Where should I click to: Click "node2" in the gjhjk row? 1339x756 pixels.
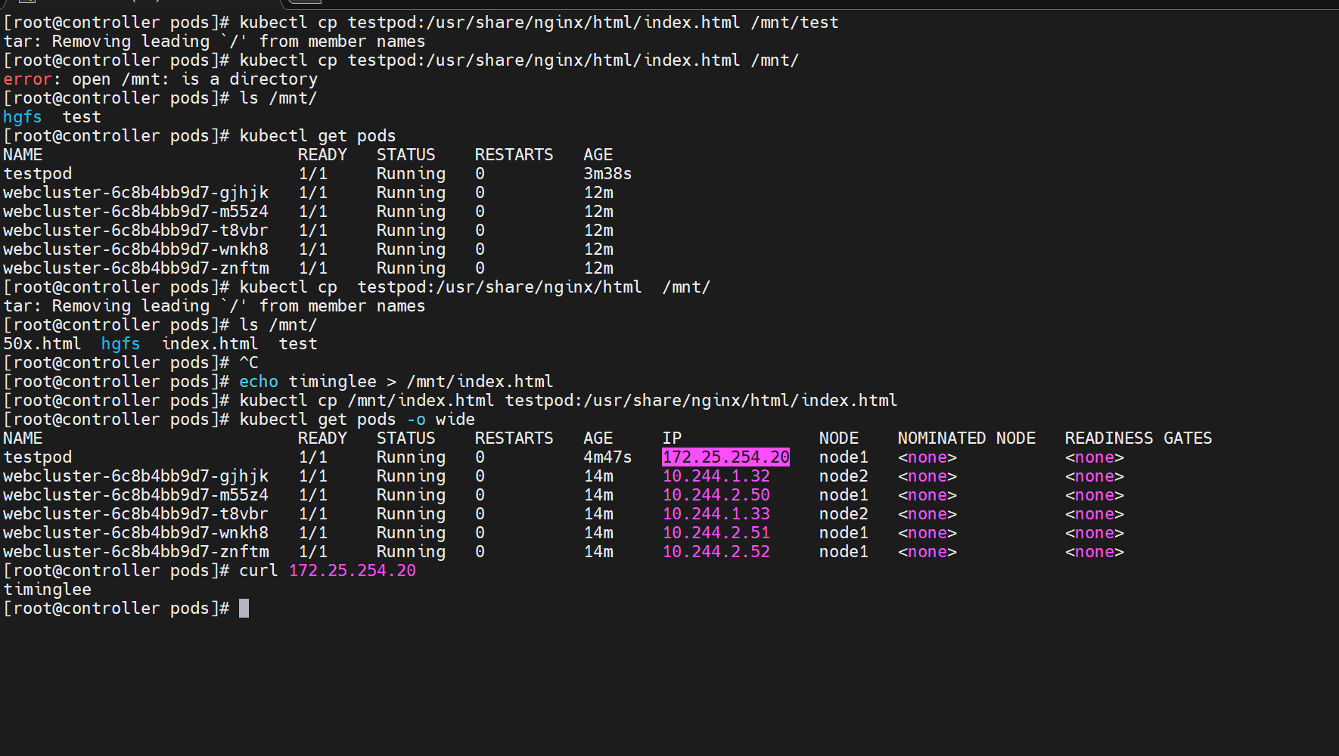click(x=843, y=476)
